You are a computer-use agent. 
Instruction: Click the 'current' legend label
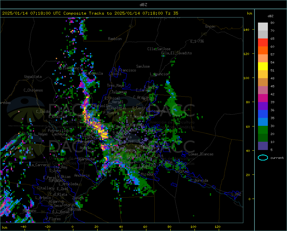tap(277, 158)
